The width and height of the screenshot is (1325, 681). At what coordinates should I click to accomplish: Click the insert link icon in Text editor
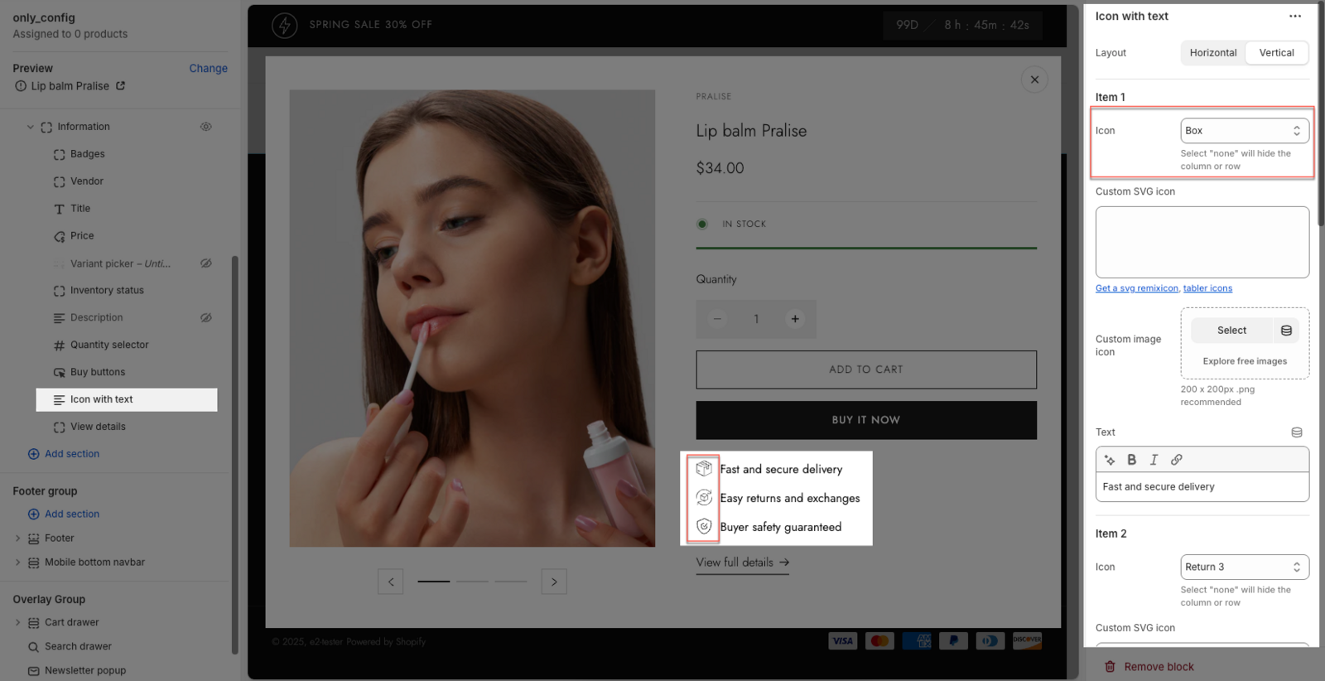coord(1176,460)
